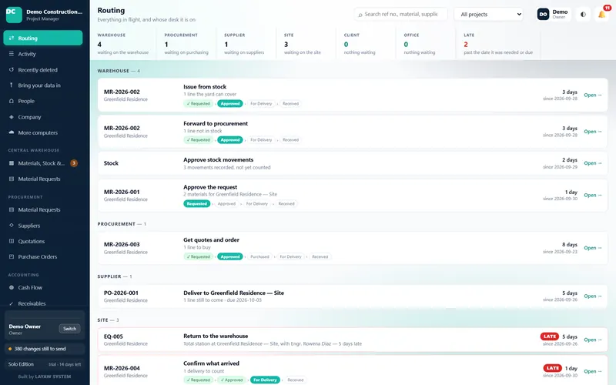Open Recently deleted page
This screenshot has height=385, width=616.
pos(43,69)
